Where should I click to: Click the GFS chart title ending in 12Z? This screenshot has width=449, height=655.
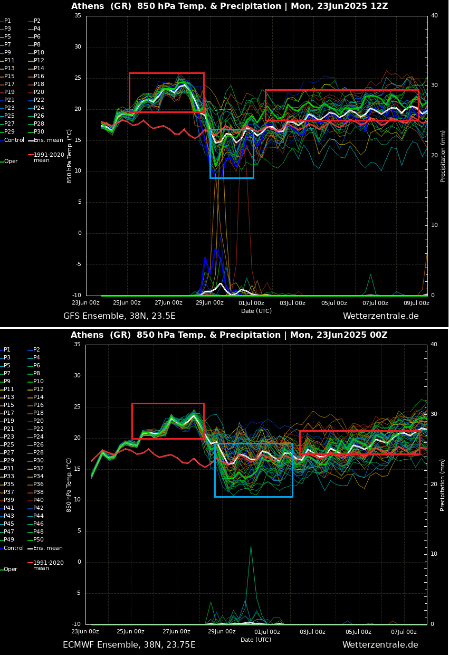230,6
